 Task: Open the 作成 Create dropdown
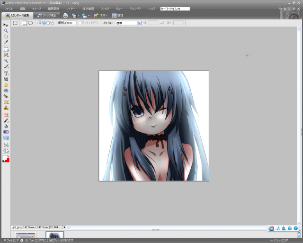click(101, 15)
